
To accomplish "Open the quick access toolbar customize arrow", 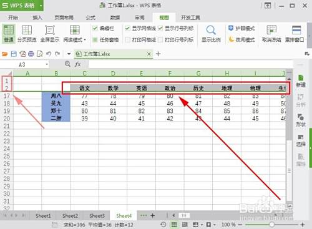I will (69, 54).
